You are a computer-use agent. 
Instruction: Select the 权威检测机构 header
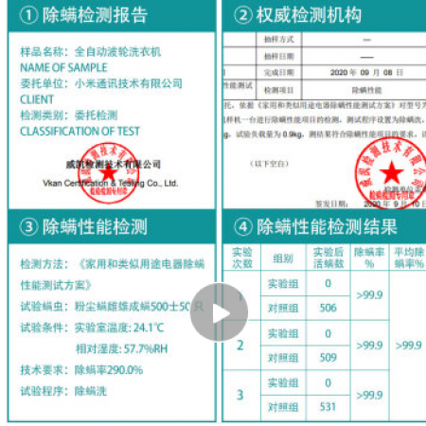coord(309,15)
